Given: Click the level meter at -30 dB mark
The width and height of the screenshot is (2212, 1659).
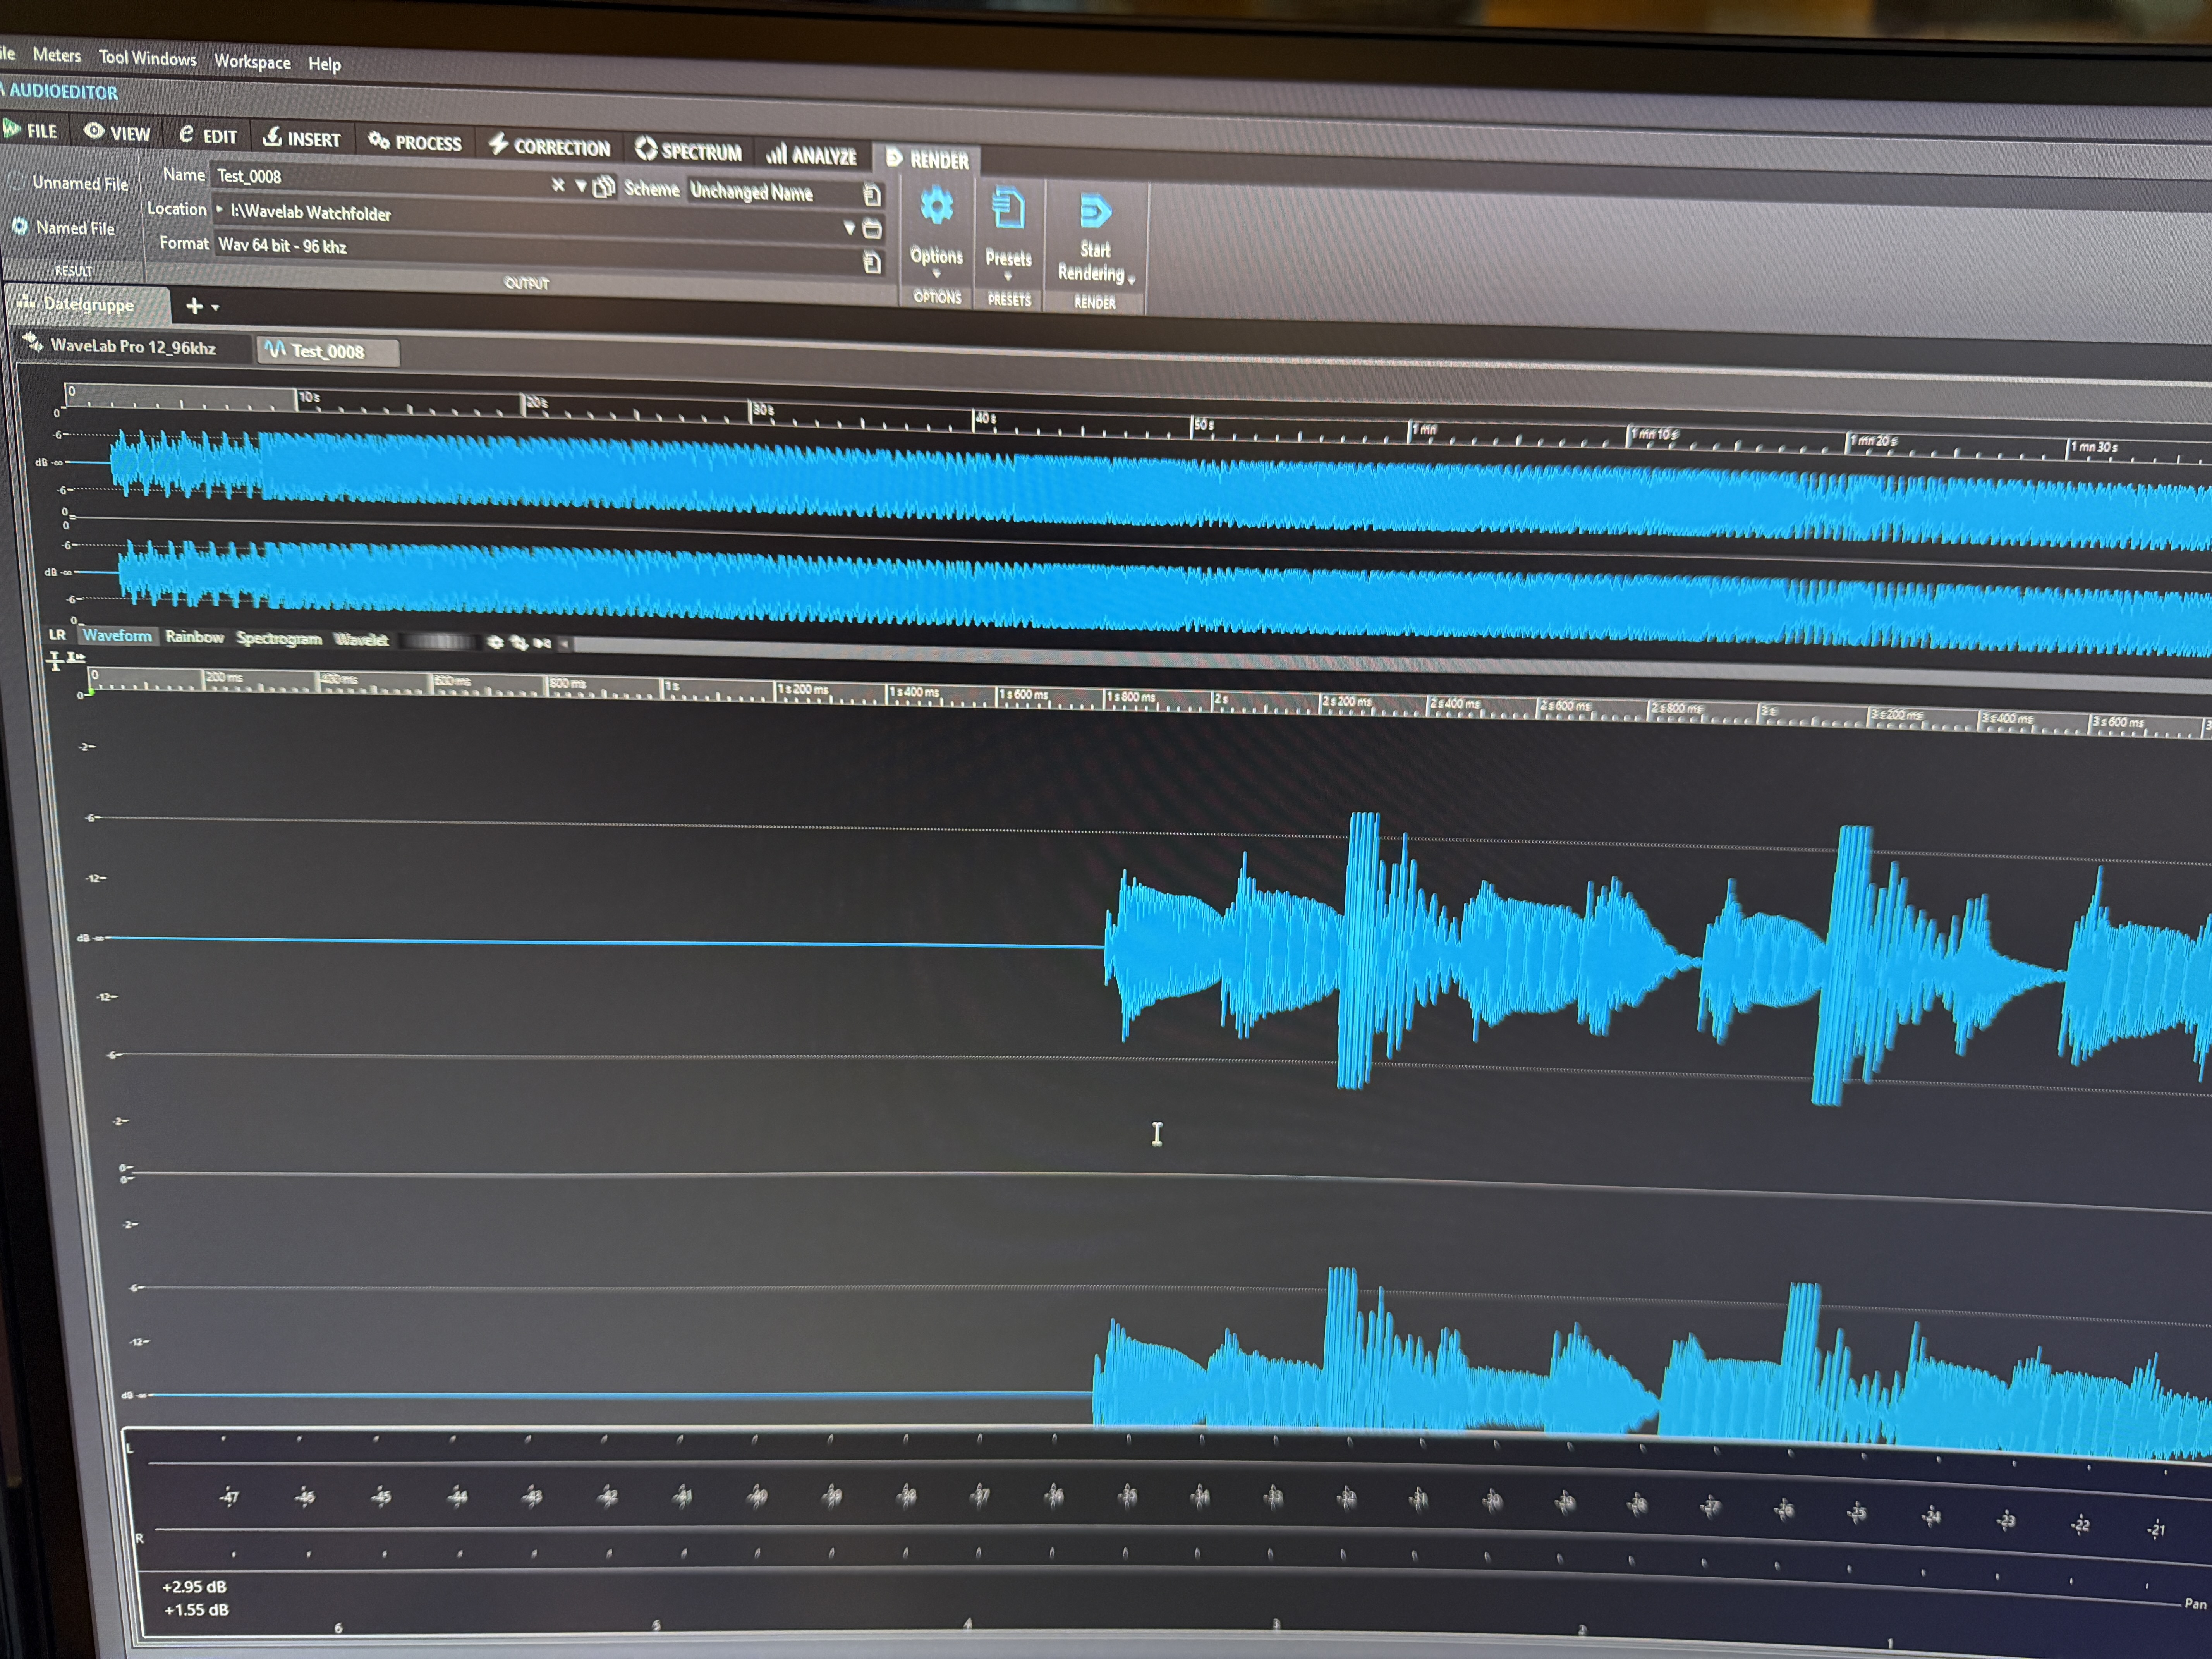Looking at the screenshot, I should coord(1492,1500).
